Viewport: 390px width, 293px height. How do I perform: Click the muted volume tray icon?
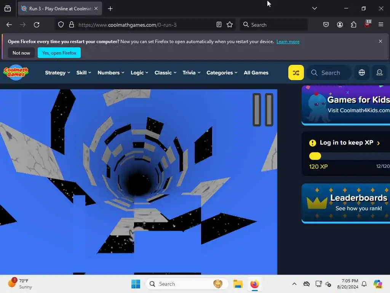(x=328, y=284)
